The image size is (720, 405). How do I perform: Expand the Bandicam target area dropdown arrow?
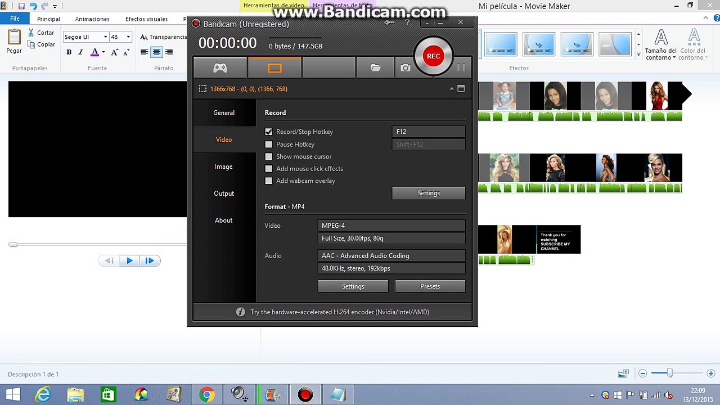click(451, 89)
